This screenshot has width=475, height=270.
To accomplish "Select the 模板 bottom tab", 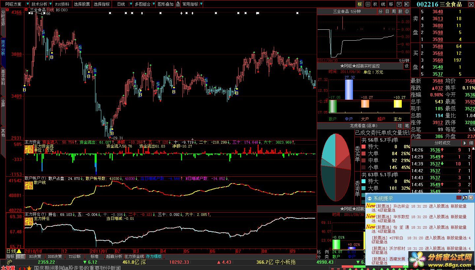I will pyautogui.click(x=20, y=256).
